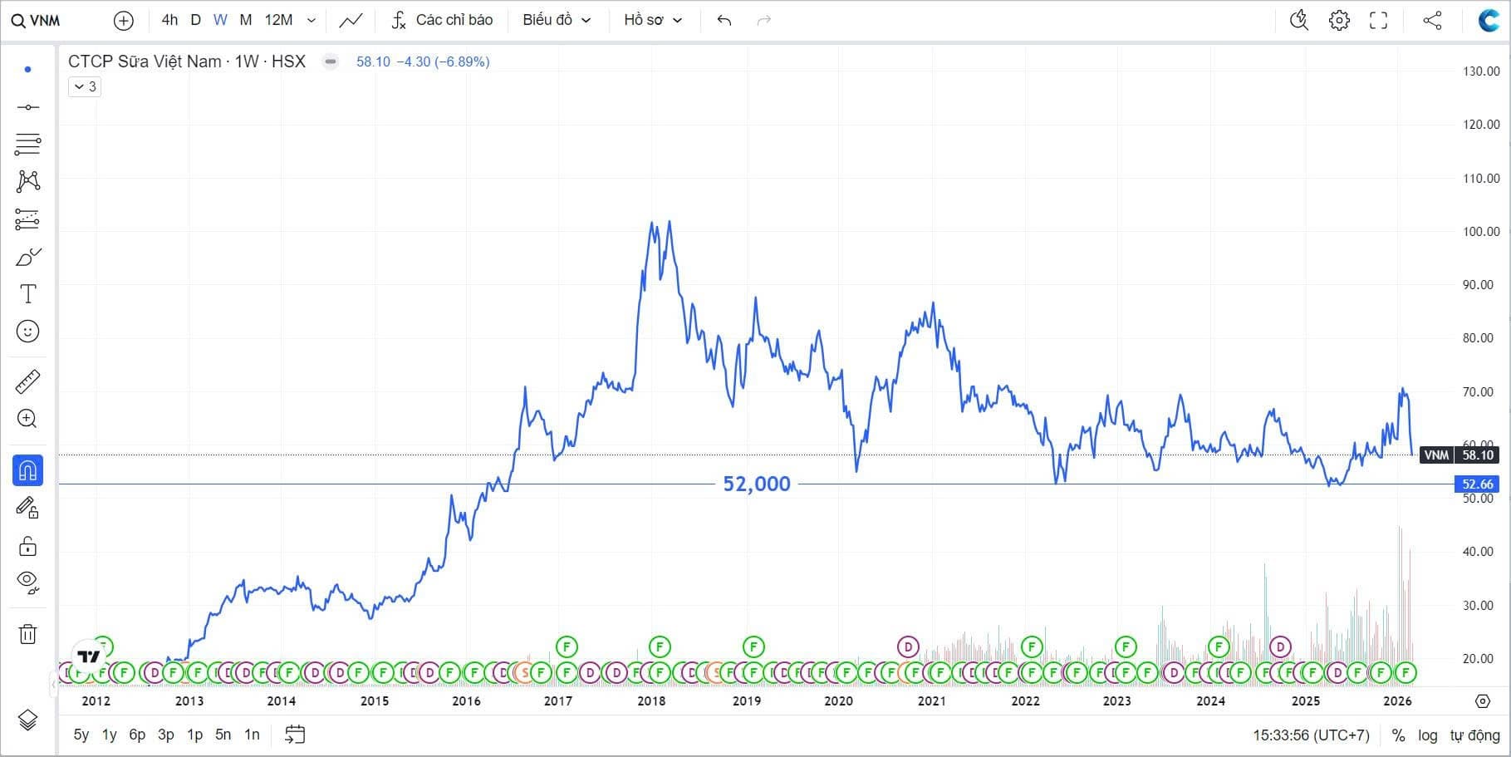Set range to 5n
The image size is (1511, 757).
click(223, 735)
